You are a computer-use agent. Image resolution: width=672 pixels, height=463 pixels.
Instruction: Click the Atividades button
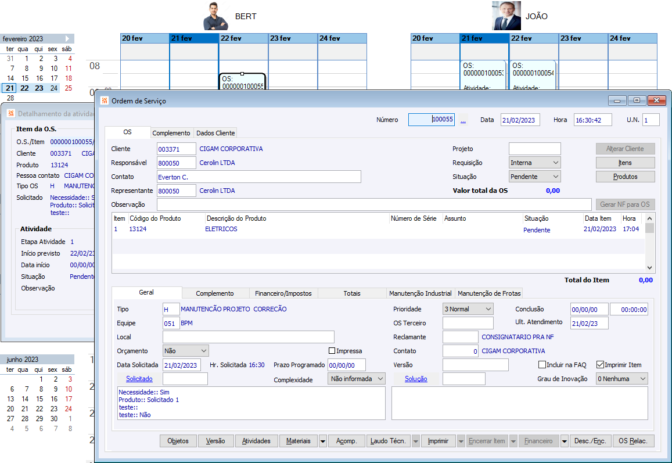[256, 441]
